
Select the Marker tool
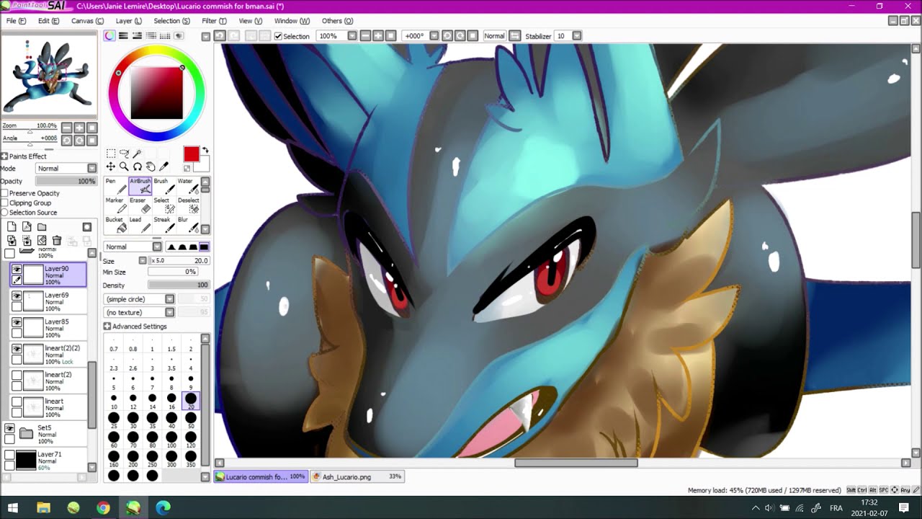pos(116,205)
